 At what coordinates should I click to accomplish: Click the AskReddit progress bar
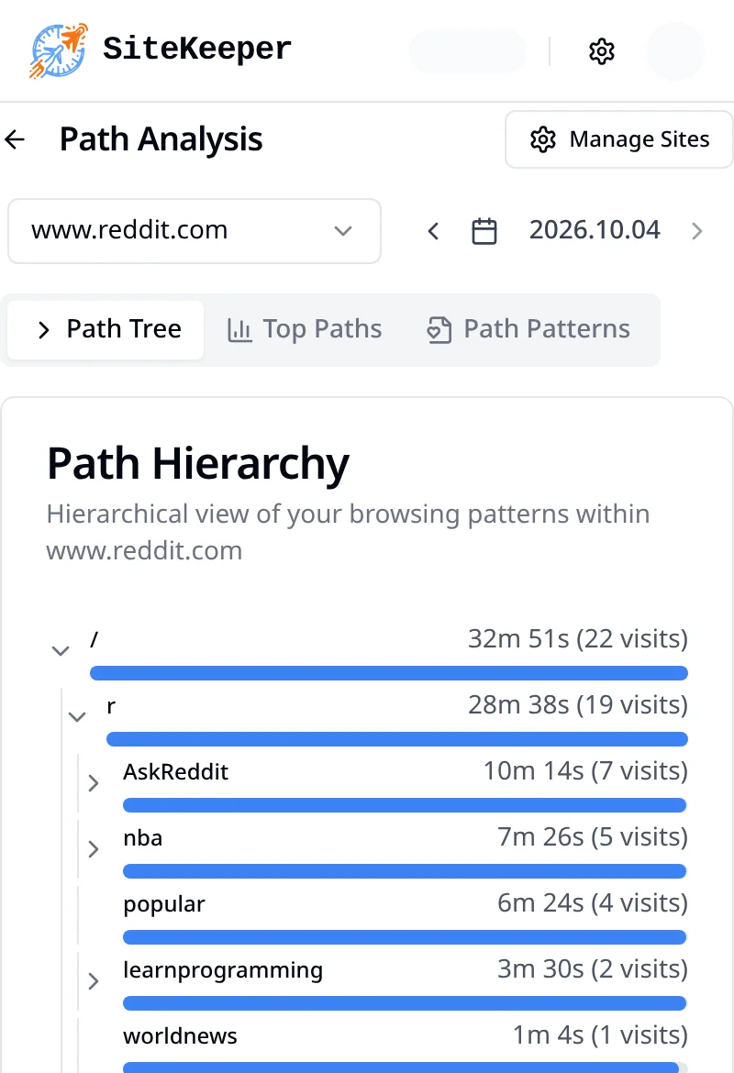[x=405, y=805]
